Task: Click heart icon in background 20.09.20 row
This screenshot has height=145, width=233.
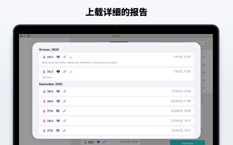Action: pos(98,142)
